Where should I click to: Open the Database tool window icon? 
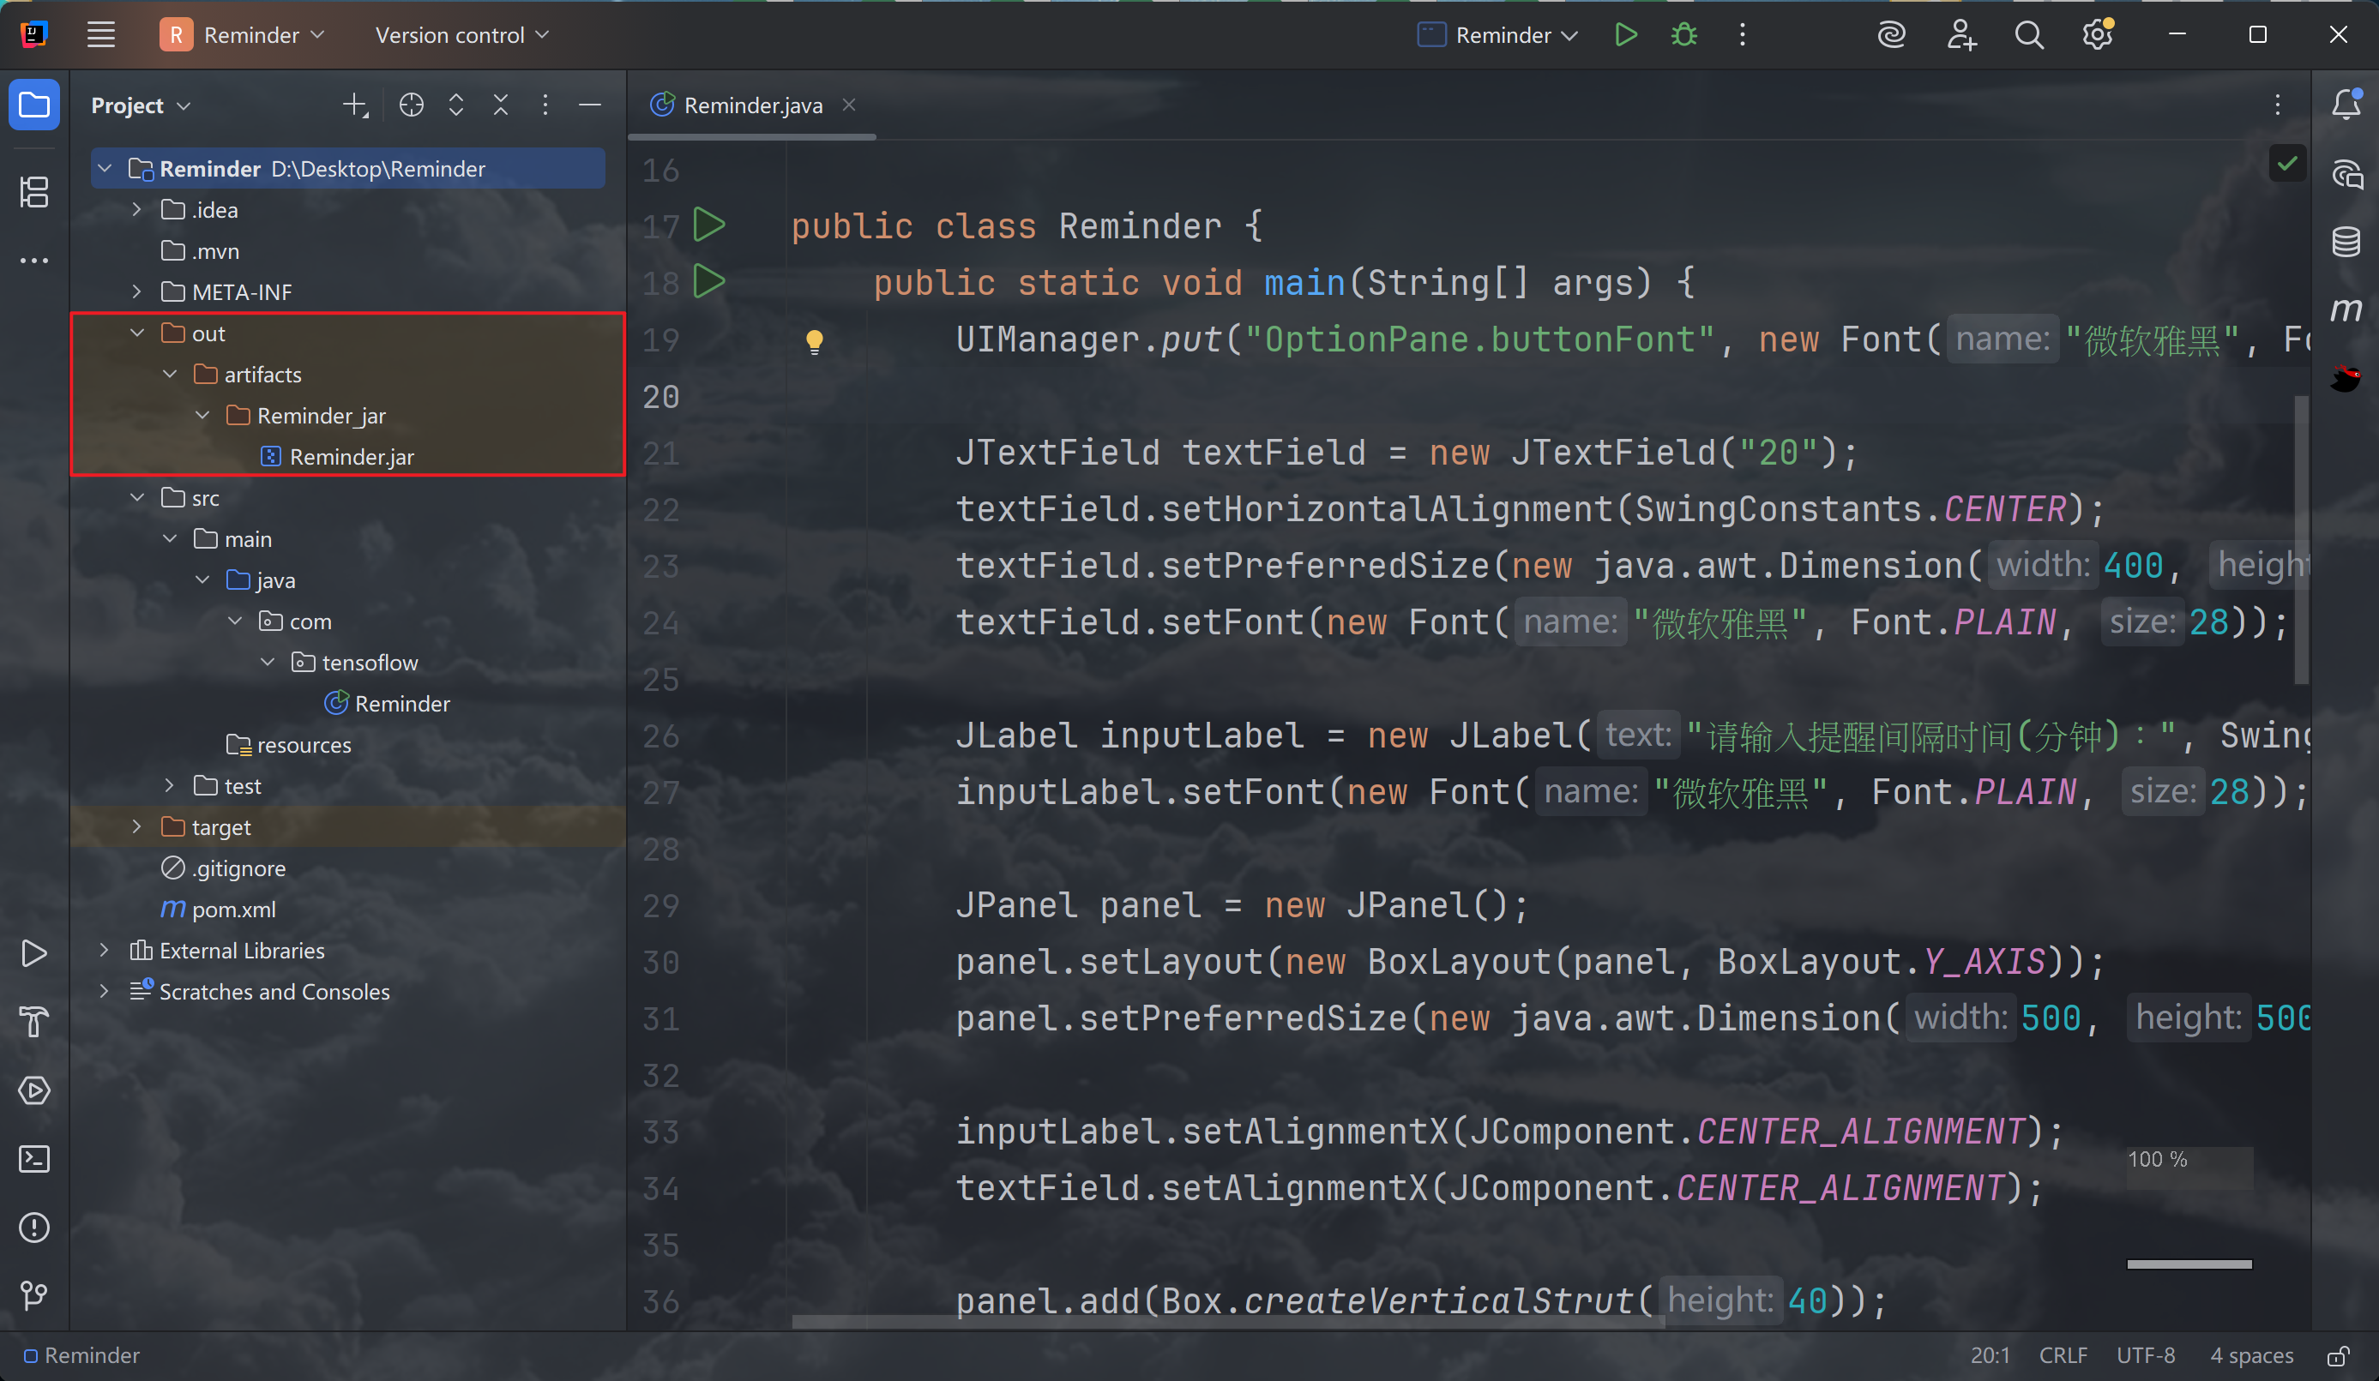2346,242
